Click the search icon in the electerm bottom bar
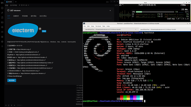Image resolution: width=191 pixels, height=107 pixels. coord(12,105)
